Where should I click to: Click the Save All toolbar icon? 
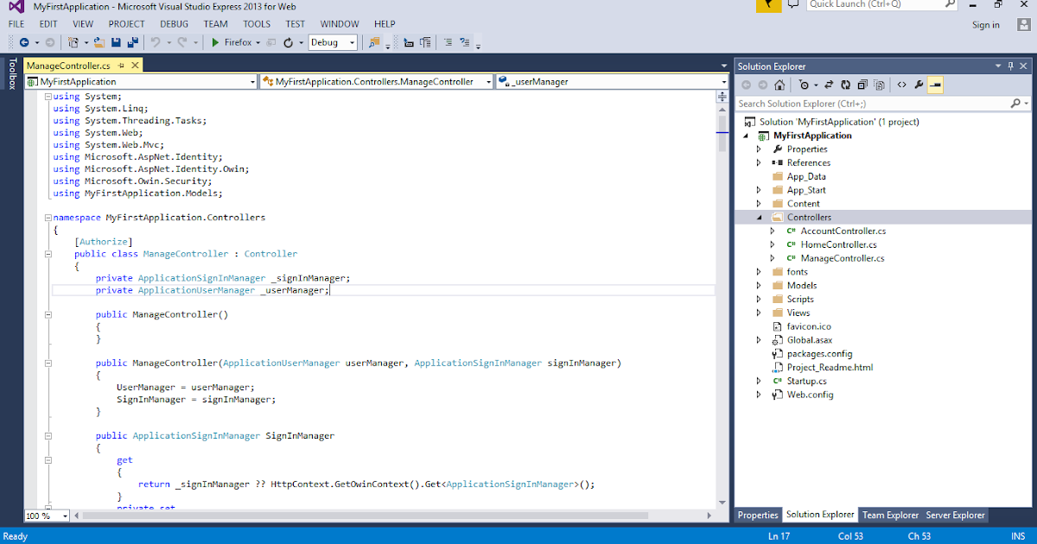[x=131, y=41]
